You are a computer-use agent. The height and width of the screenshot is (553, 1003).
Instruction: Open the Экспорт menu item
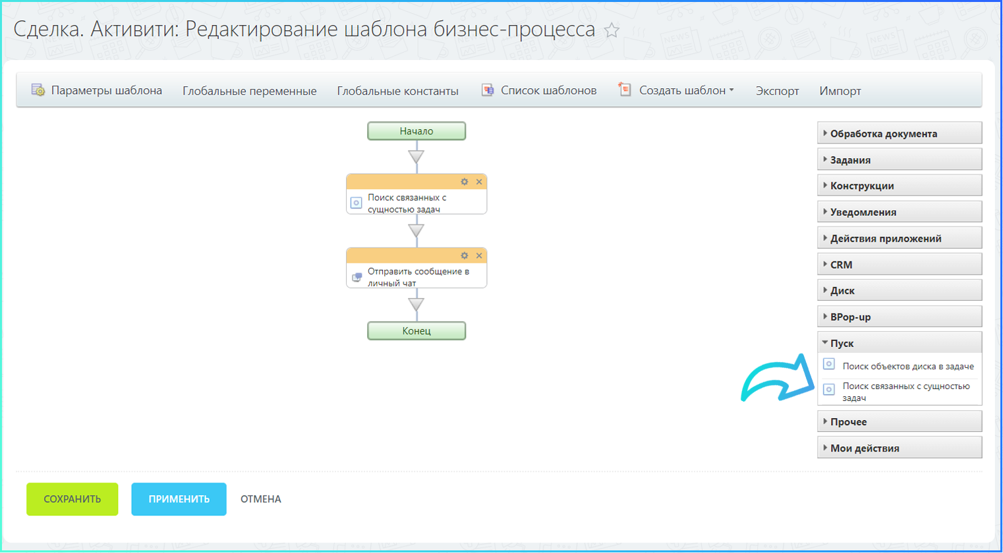pos(777,91)
